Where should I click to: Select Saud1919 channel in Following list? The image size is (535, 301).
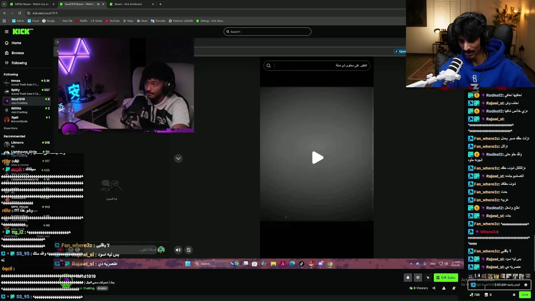tap(26, 101)
